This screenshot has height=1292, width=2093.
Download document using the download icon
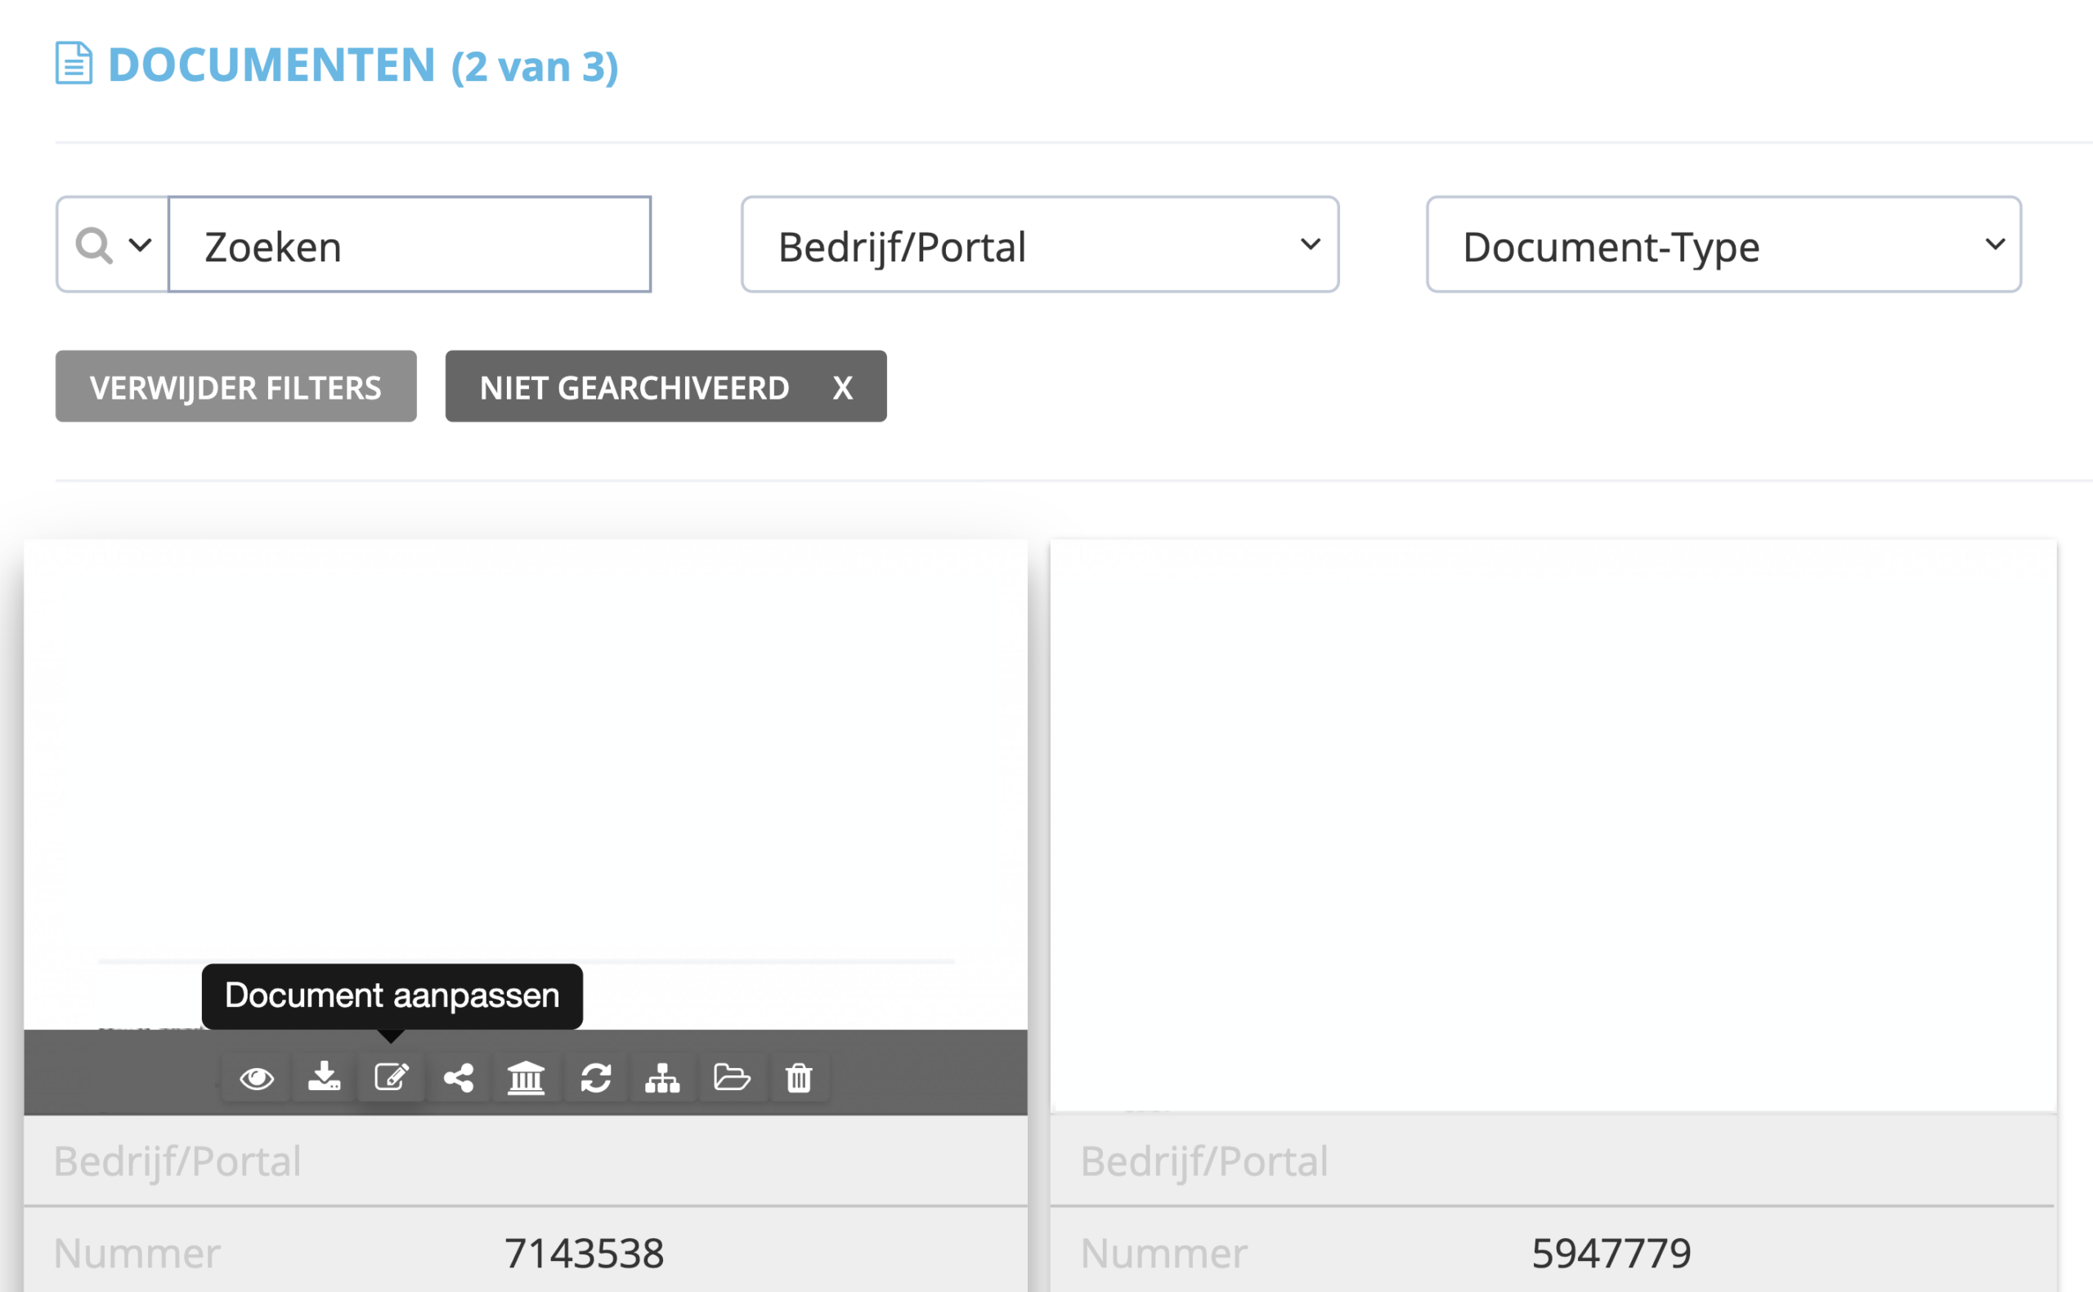(324, 1078)
